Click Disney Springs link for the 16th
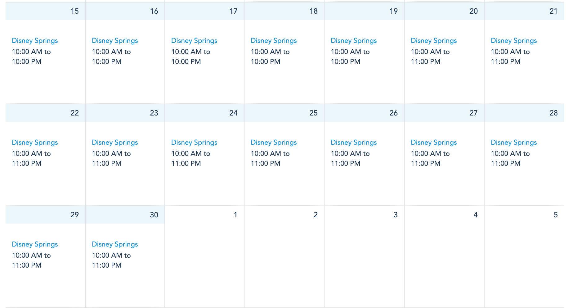569x308 pixels. (x=115, y=41)
